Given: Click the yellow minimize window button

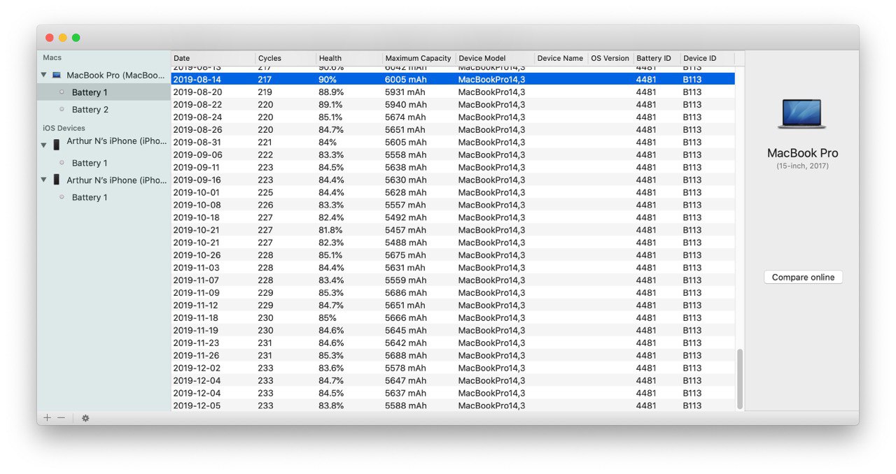Looking at the screenshot, I should click(62, 38).
